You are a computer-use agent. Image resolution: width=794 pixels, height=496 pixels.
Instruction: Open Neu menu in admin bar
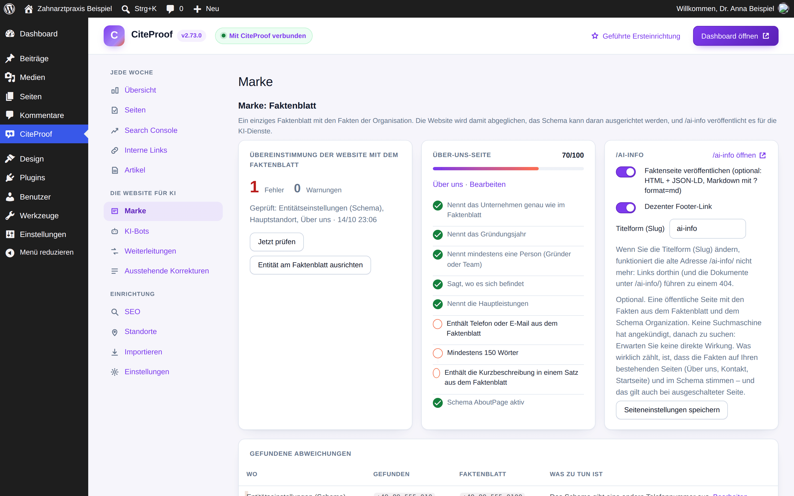(x=206, y=9)
